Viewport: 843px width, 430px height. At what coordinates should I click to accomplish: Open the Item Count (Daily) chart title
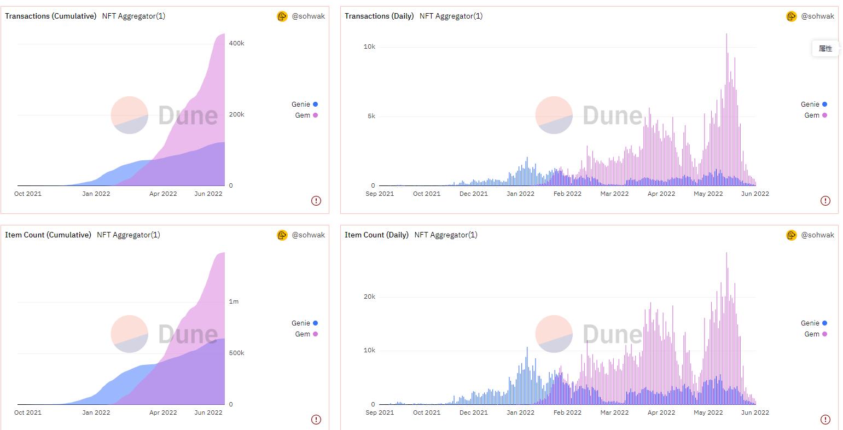pyautogui.click(x=376, y=235)
